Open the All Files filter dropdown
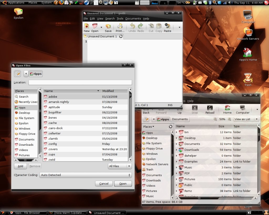 [120, 166]
